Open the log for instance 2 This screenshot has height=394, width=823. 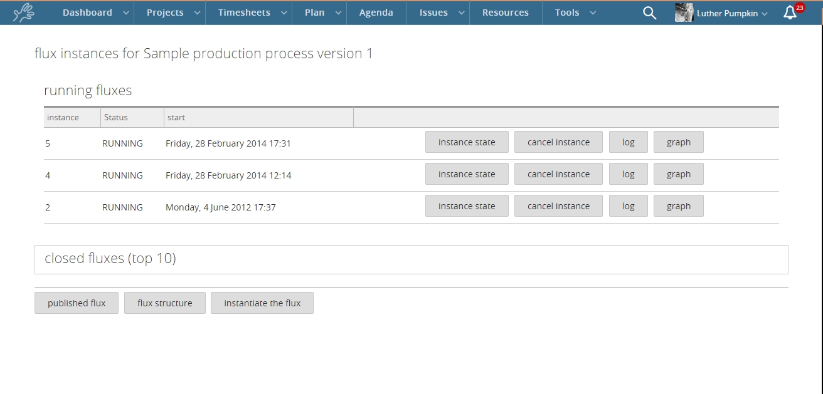(x=628, y=206)
